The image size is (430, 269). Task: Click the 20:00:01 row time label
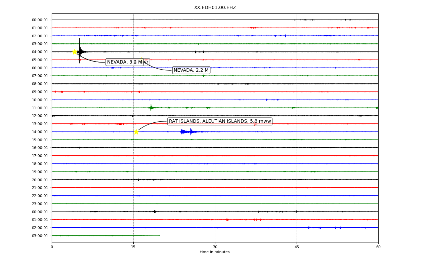(x=40, y=180)
